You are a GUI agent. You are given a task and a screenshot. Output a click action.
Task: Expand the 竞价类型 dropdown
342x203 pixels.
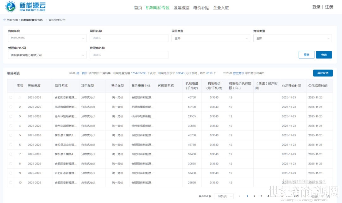click(292, 38)
